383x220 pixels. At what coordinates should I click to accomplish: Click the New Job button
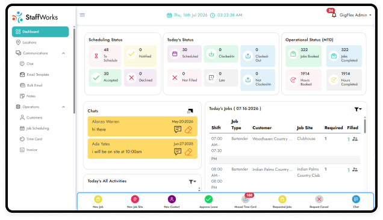tap(98, 202)
